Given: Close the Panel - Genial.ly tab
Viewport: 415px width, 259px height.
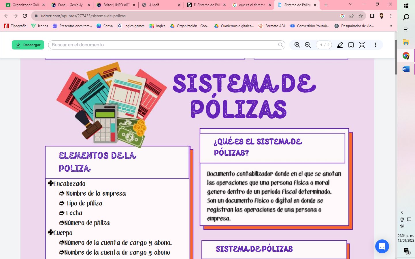Looking at the screenshot, I should coord(88,5).
